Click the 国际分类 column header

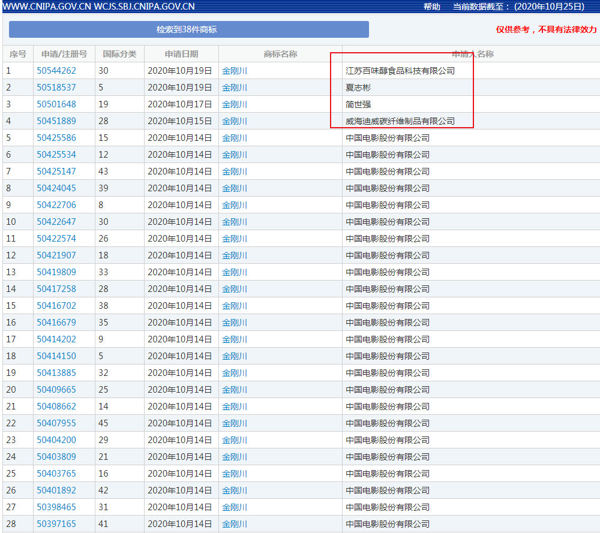click(x=119, y=54)
